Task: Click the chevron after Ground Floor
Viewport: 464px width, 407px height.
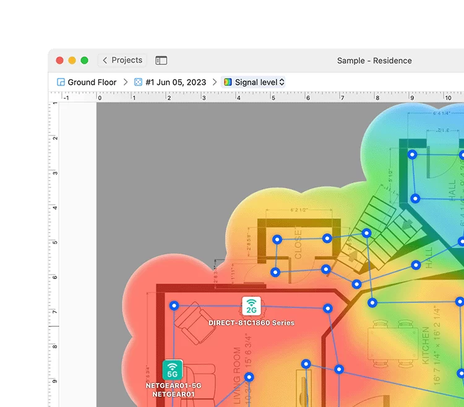Action: (125, 82)
